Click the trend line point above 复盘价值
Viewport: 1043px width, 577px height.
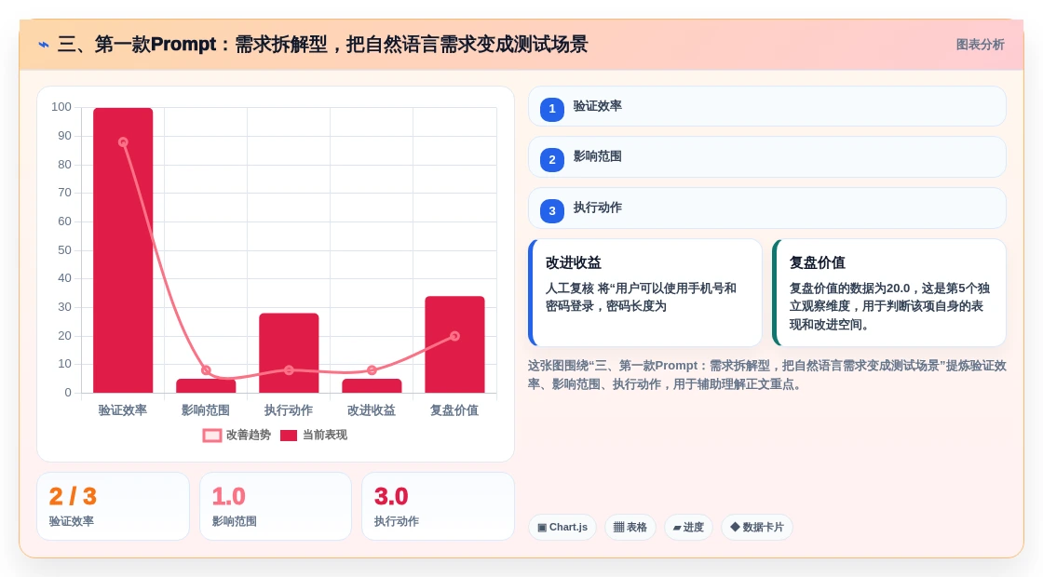click(455, 336)
